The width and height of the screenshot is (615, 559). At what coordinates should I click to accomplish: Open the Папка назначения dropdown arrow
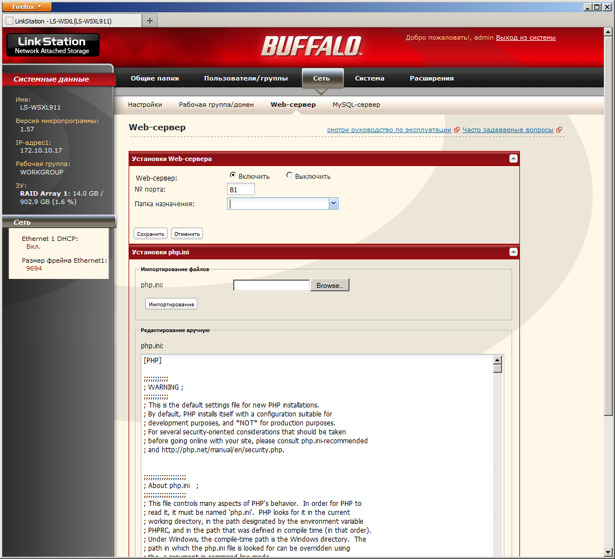pos(333,203)
